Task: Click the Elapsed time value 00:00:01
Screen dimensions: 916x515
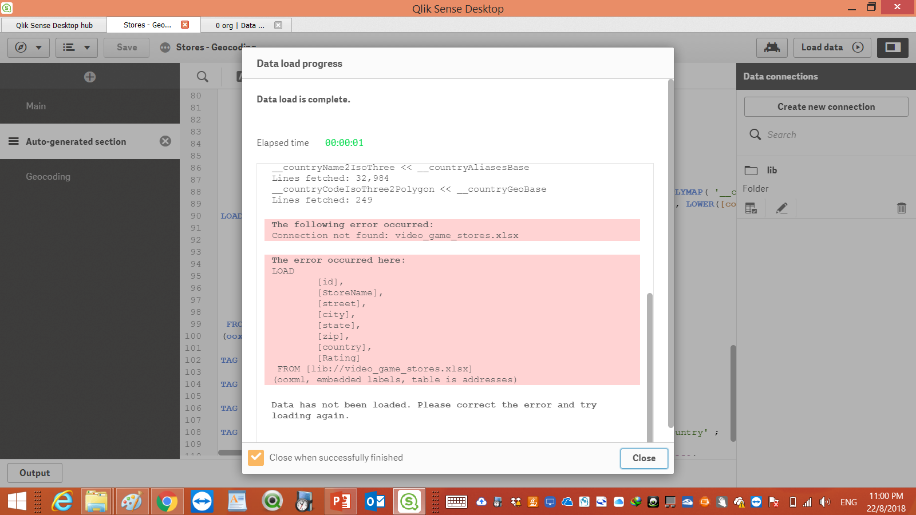Action: 344,143
